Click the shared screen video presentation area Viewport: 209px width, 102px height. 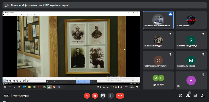[71, 50]
